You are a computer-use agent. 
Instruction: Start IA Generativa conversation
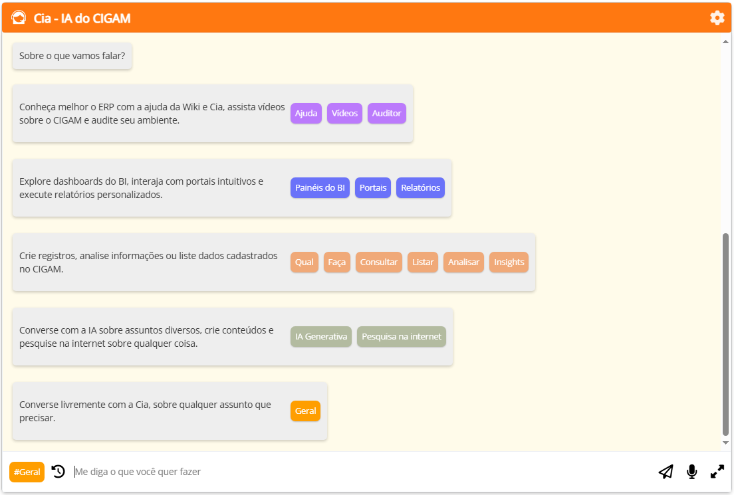click(x=321, y=336)
